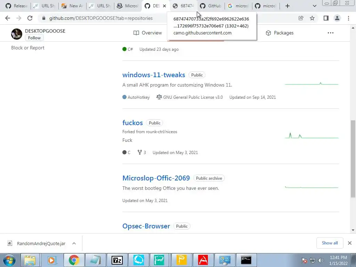This screenshot has height=267, width=356.
Task: Open the Opsec-Browser repository
Action: click(x=146, y=226)
